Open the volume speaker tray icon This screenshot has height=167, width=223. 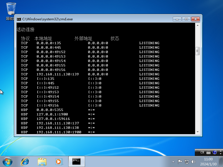(193, 162)
